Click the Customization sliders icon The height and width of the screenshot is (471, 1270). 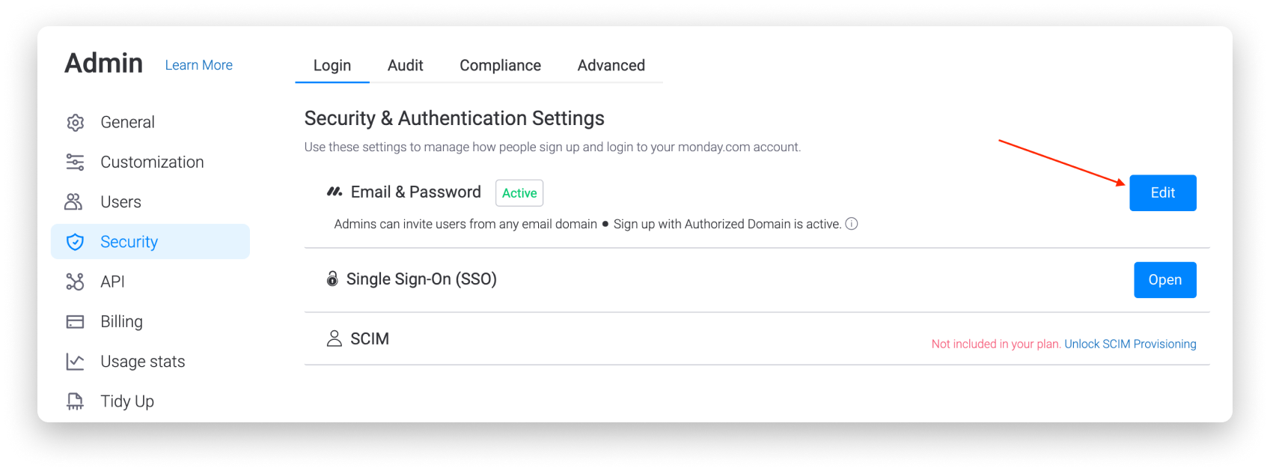click(75, 162)
